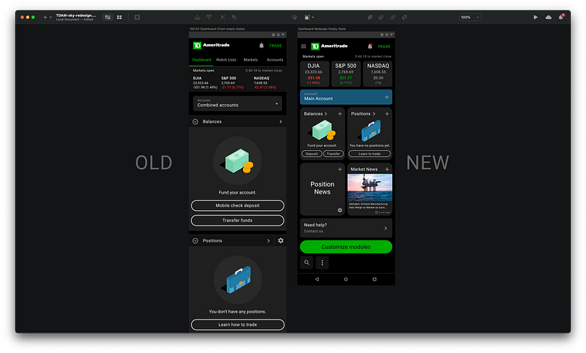Open toolbar notifications bell with red badge
The image size is (586, 353).
(x=561, y=17)
